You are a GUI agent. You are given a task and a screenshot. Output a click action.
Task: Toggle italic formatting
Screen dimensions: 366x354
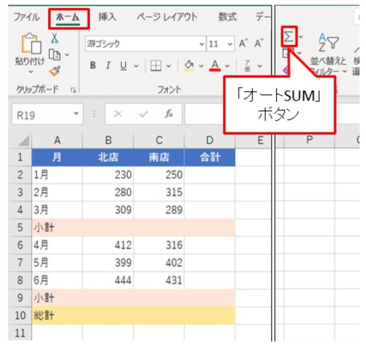point(108,66)
